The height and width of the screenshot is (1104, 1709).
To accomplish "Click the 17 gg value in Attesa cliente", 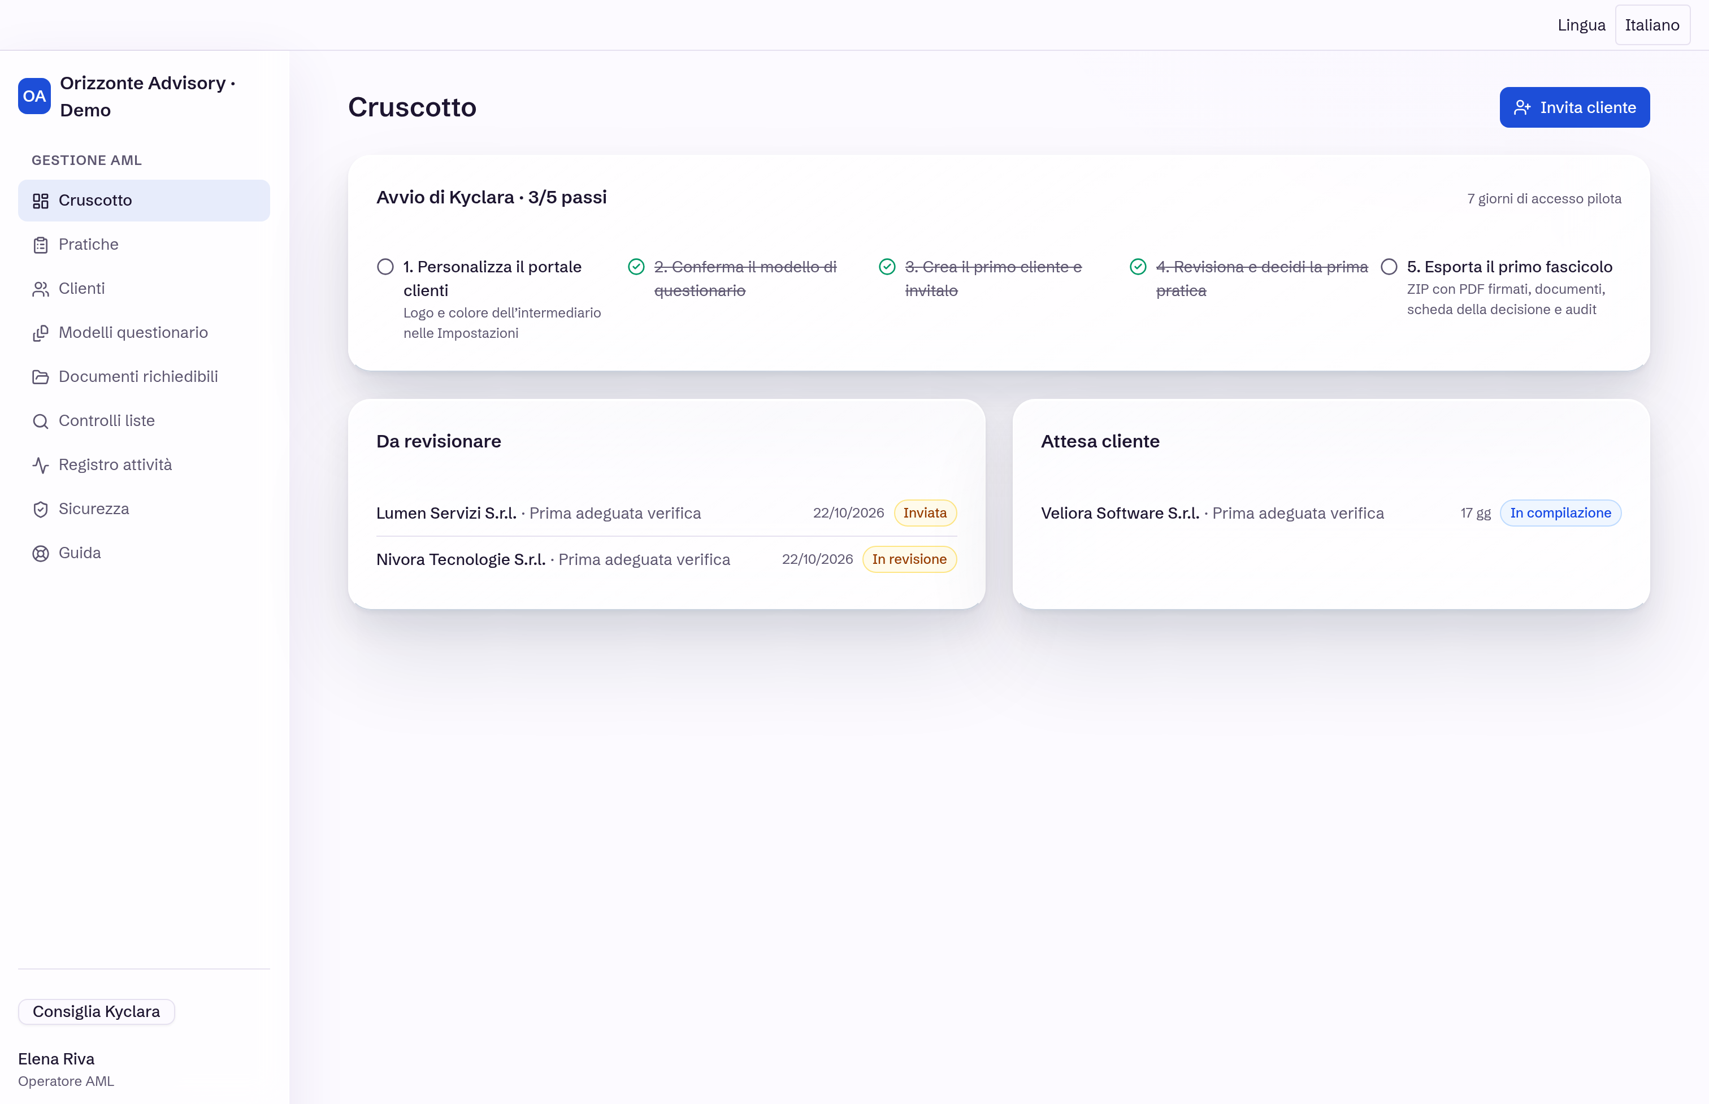I will click(1475, 513).
